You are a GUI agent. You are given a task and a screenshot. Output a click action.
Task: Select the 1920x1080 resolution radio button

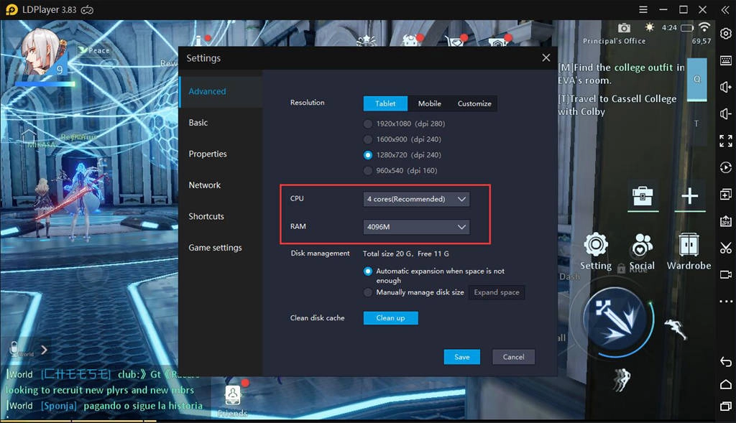point(368,123)
